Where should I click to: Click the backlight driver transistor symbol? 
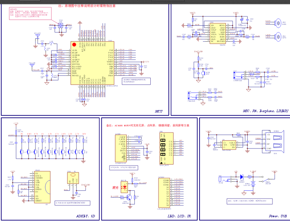pyautogui.click(x=129, y=198)
